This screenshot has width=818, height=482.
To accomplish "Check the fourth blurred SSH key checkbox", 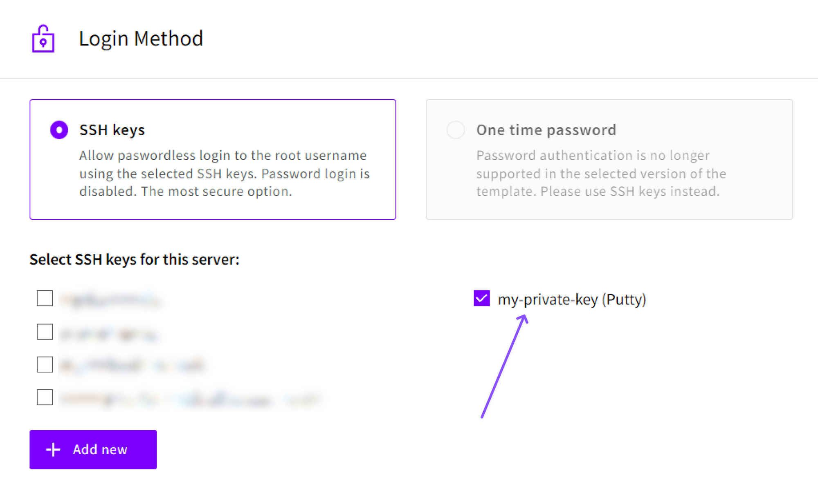I will pos(45,397).
